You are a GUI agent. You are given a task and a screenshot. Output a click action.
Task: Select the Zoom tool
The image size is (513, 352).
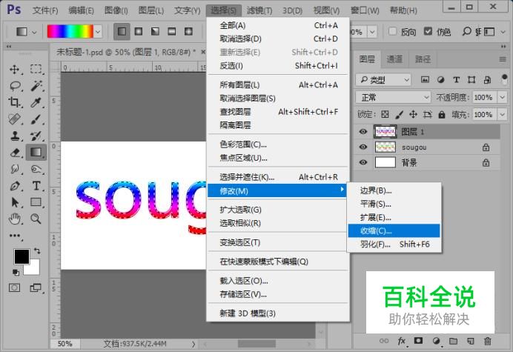click(36, 219)
